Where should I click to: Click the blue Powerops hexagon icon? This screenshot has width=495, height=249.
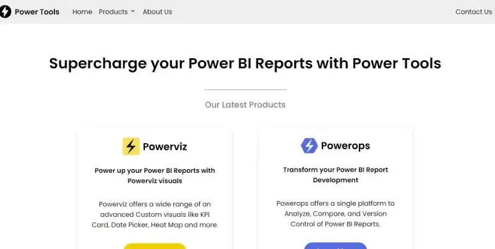pos(309,146)
